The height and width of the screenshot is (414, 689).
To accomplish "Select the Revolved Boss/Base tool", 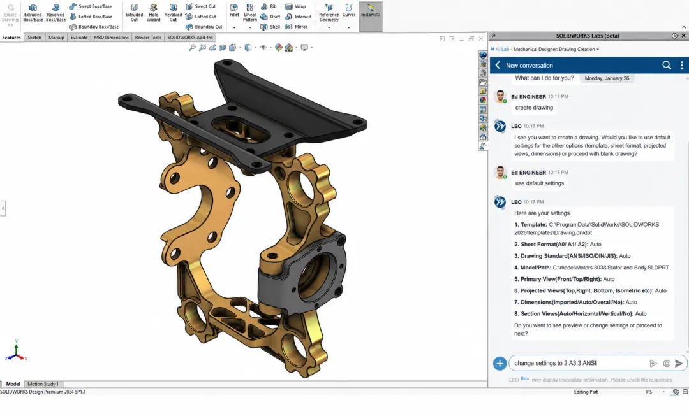I will [x=56, y=13].
